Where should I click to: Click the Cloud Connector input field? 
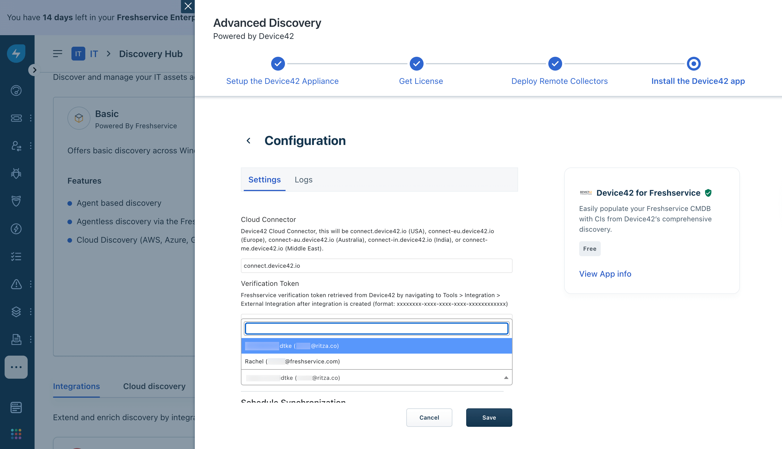[376, 265]
